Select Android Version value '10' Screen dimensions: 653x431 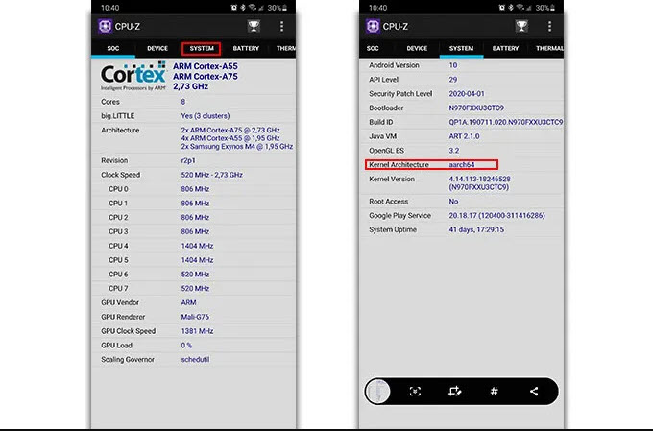[453, 65]
